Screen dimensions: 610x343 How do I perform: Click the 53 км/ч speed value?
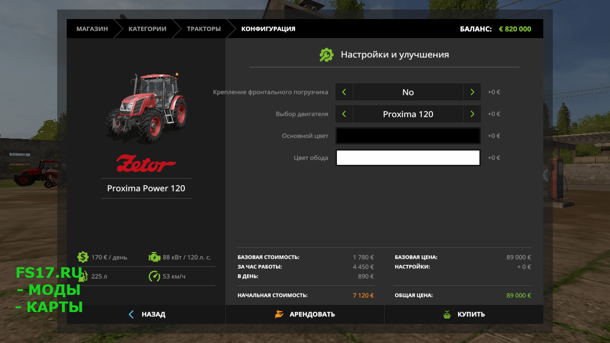coord(174,276)
